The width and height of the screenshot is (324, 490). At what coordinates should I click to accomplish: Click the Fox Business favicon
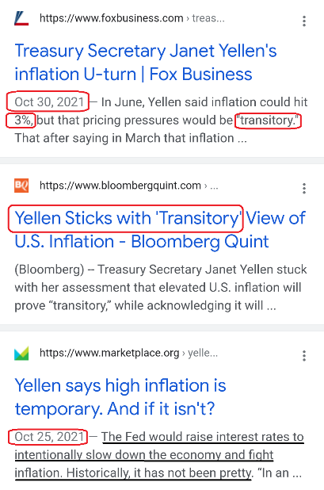[21, 18]
